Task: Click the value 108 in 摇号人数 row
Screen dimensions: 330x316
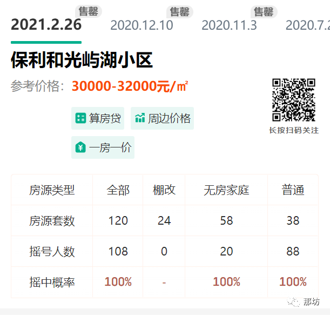Action: pos(118,251)
